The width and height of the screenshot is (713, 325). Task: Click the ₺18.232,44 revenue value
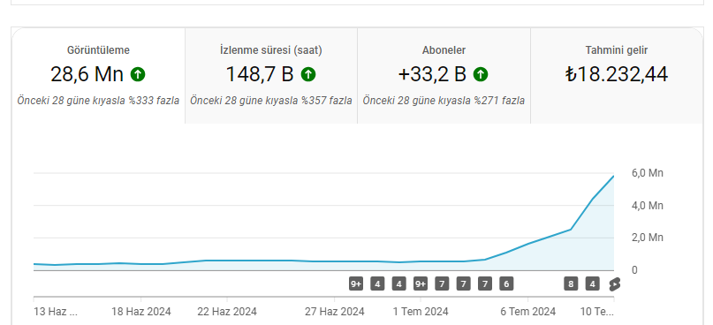(x=617, y=74)
